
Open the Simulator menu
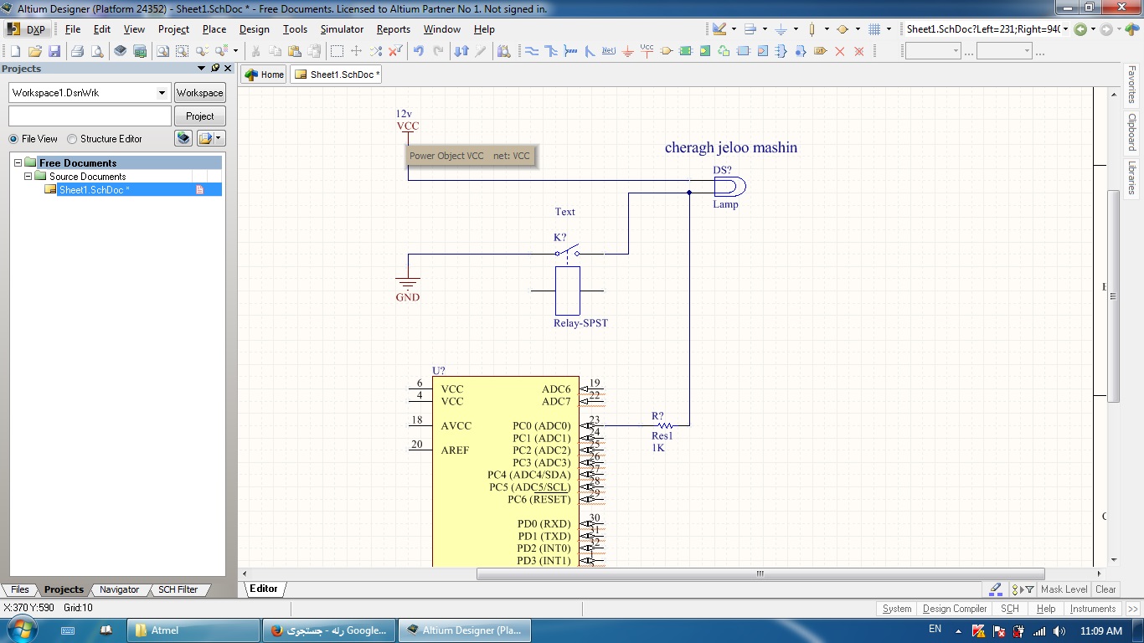342,29
